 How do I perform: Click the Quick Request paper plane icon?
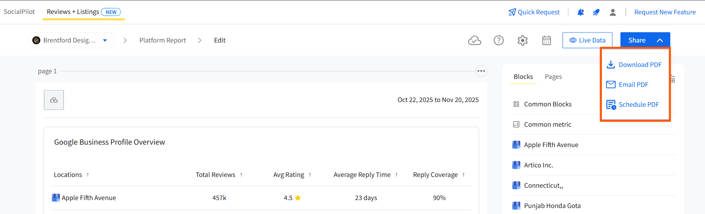pos(512,12)
